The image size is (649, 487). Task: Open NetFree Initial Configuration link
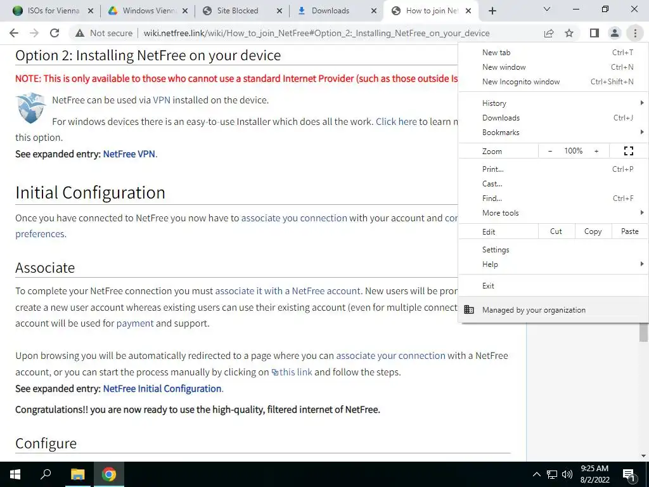[x=162, y=389]
